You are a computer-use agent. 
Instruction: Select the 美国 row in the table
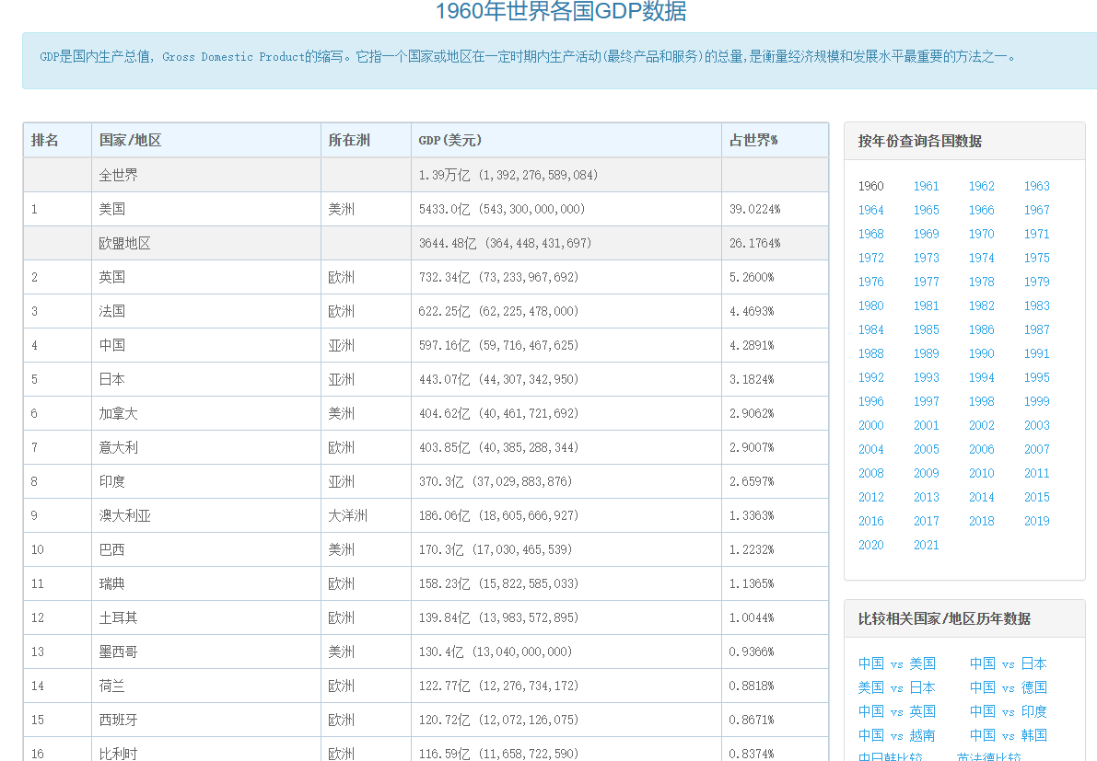point(426,209)
